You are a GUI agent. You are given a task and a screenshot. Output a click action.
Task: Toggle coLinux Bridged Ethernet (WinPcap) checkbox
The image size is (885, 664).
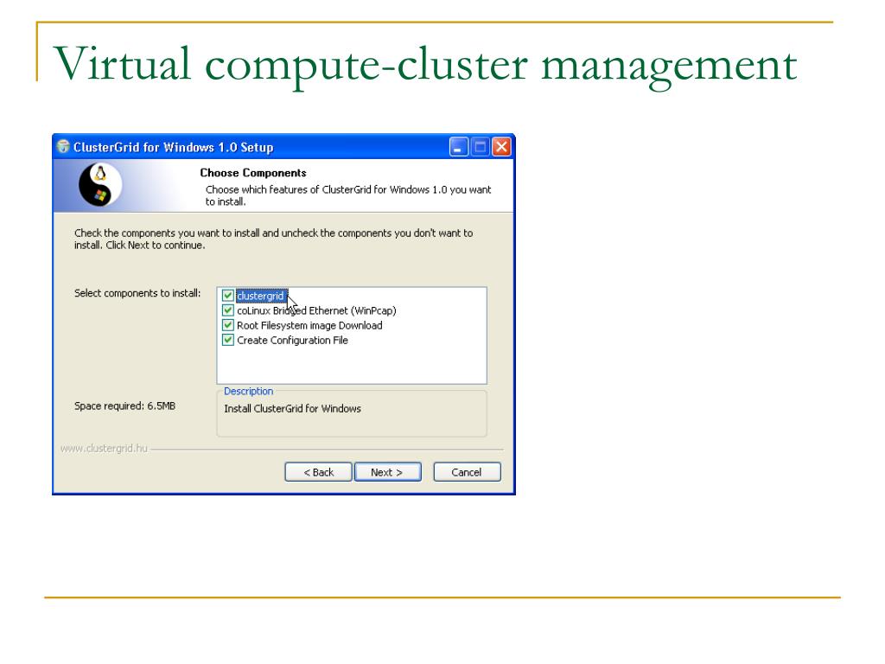[x=228, y=310]
